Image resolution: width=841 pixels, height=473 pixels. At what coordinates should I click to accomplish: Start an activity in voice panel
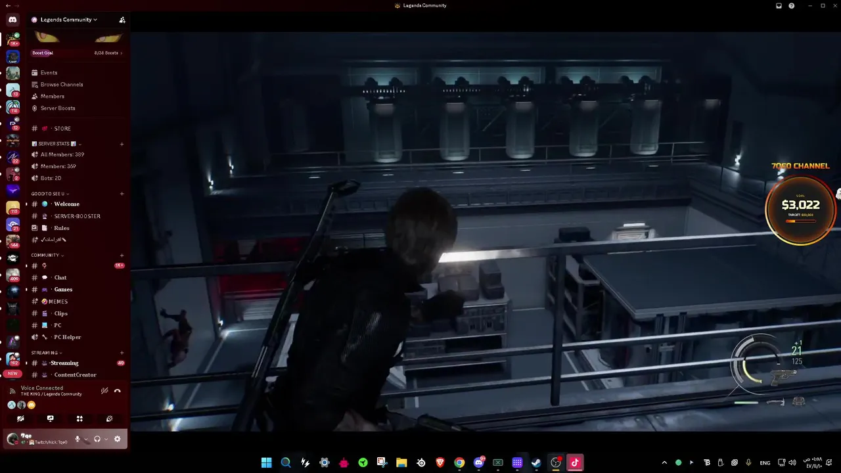(x=80, y=418)
